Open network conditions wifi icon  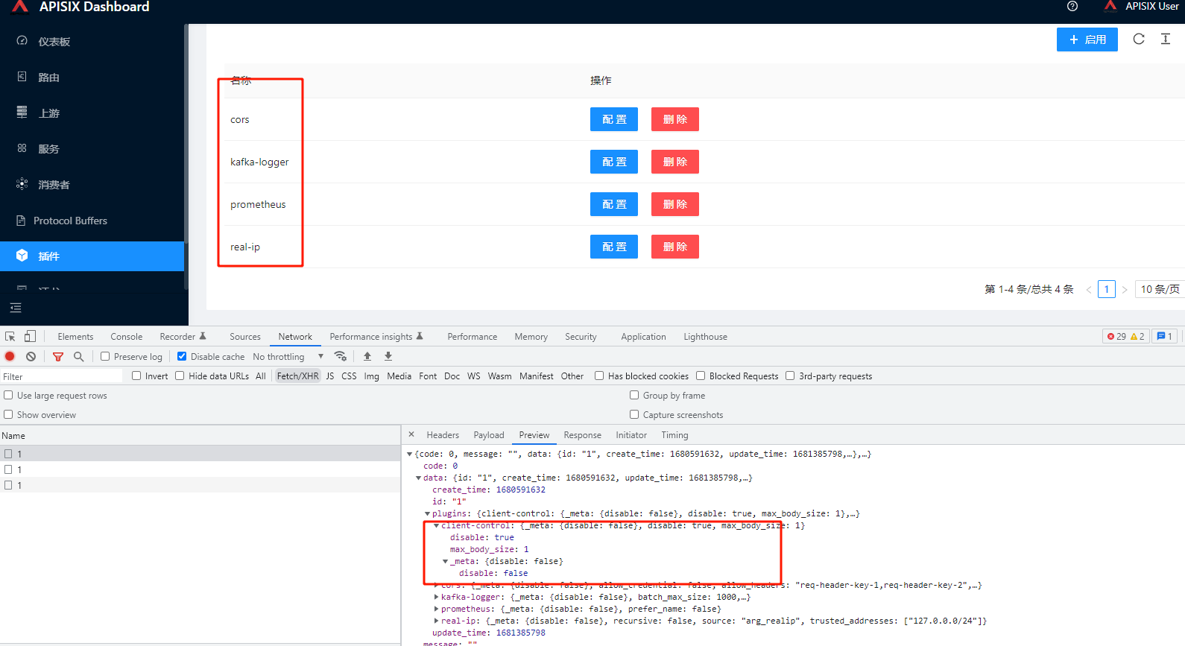[x=341, y=356]
